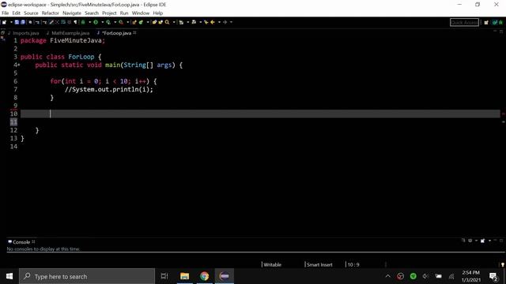Image resolution: width=506 pixels, height=284 pixels.
Task: Click the Pin Console icon
Action: [463, 240]
